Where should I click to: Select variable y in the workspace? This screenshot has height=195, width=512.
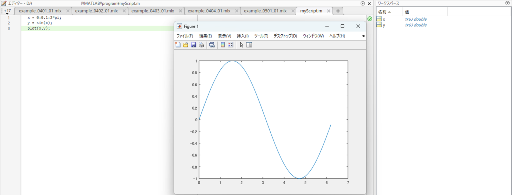coord(384,25)
